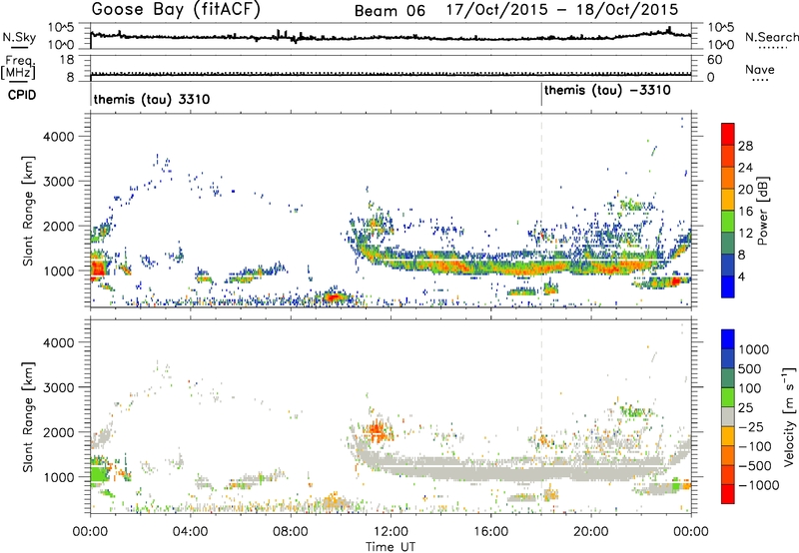This screenshot has height=553, width=799.
Task: Click the power panel 'Slant Range [km]' label
Action: pos(28,211)
